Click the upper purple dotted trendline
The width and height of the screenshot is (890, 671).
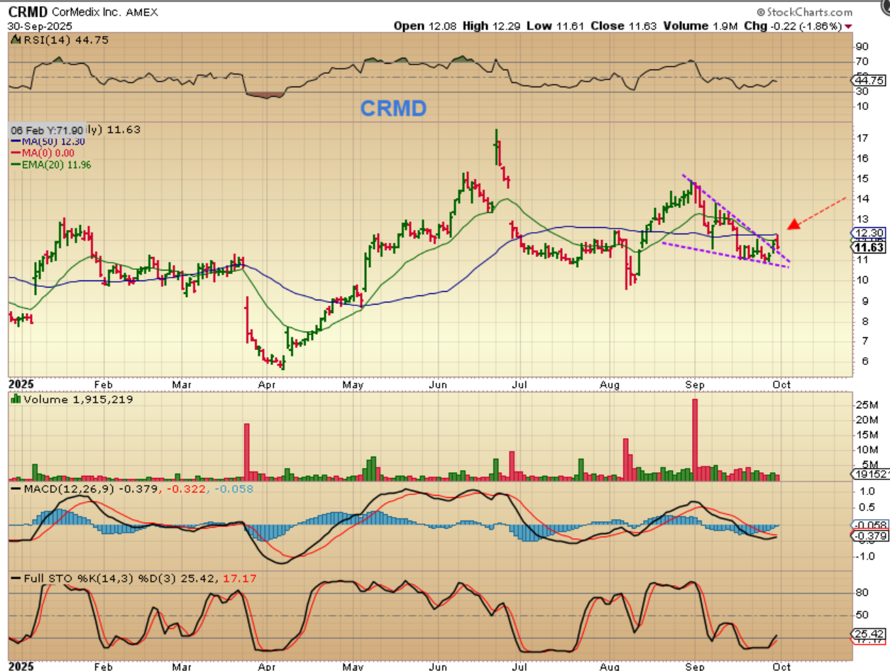point(731,206)
